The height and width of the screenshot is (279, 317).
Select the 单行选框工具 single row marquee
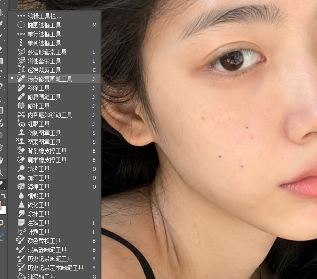[54, 34]
